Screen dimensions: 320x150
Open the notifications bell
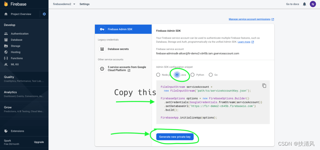(x=304, y=4)
